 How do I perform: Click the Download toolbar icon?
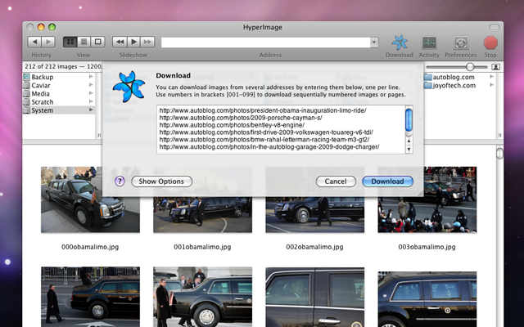(x=399, y=43)
